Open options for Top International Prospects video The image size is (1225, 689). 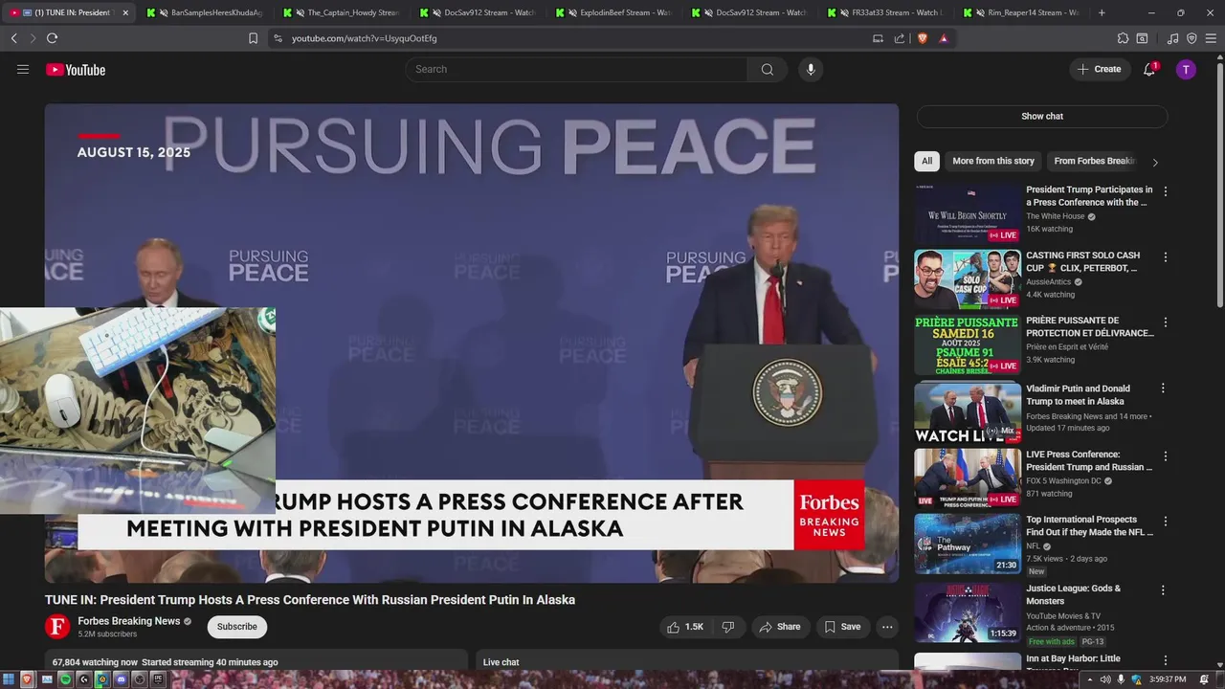coord(1165,522)
